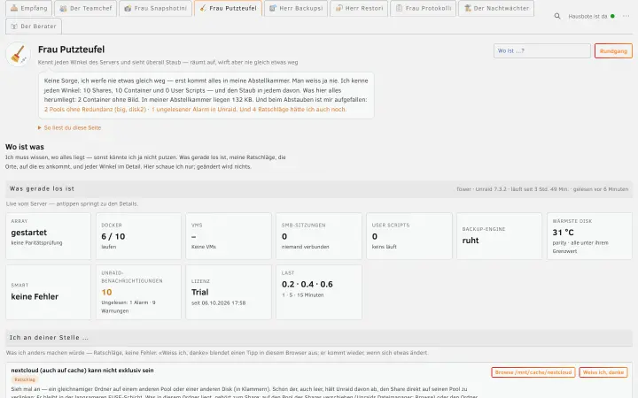The width and height of the screenshot is (638, 398).
Task: Click the search magnifier icon
Action: (557, 16)
